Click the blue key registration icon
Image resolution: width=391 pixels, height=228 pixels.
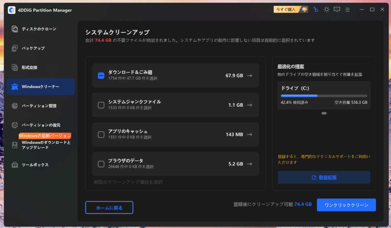[x=316, y=10]
